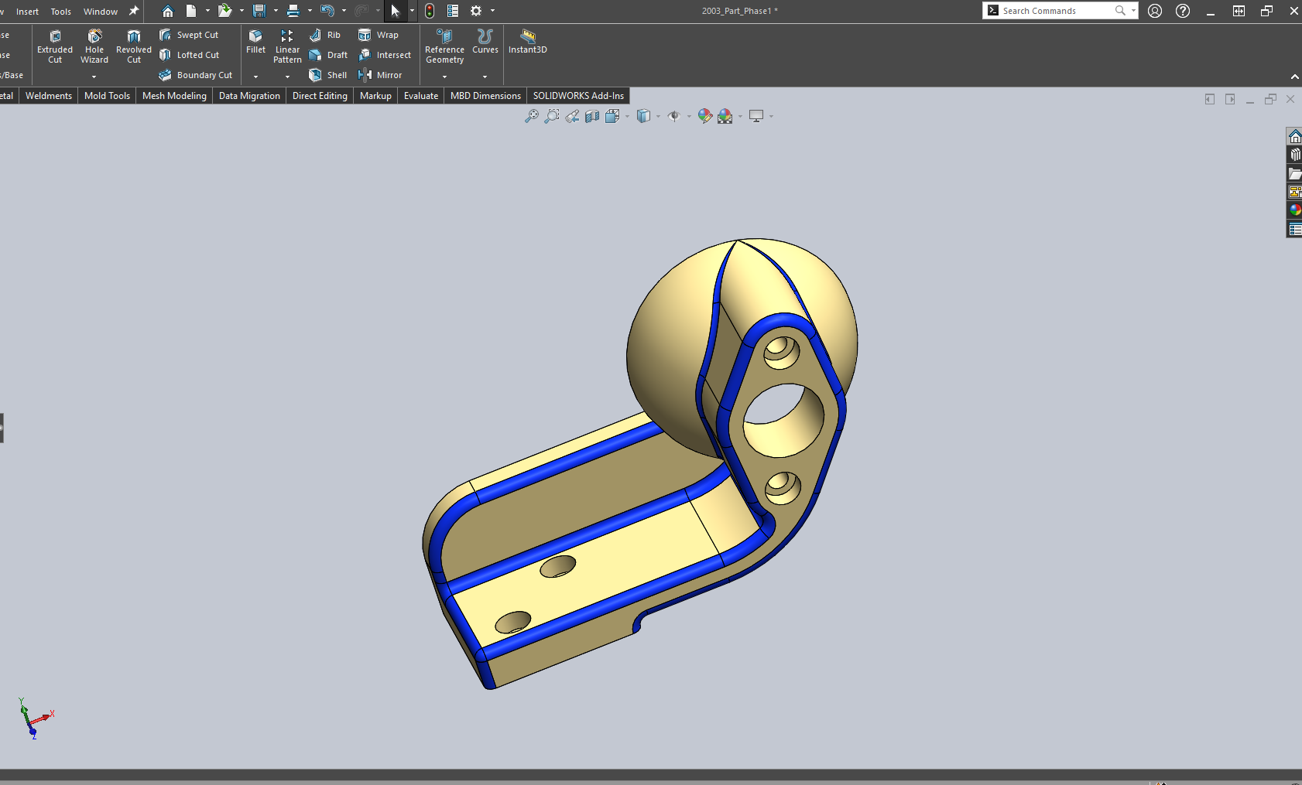The height and width of the screenshot is (785, 1302).
Task: Open the Options gear settings
Action: click(476, 11)
